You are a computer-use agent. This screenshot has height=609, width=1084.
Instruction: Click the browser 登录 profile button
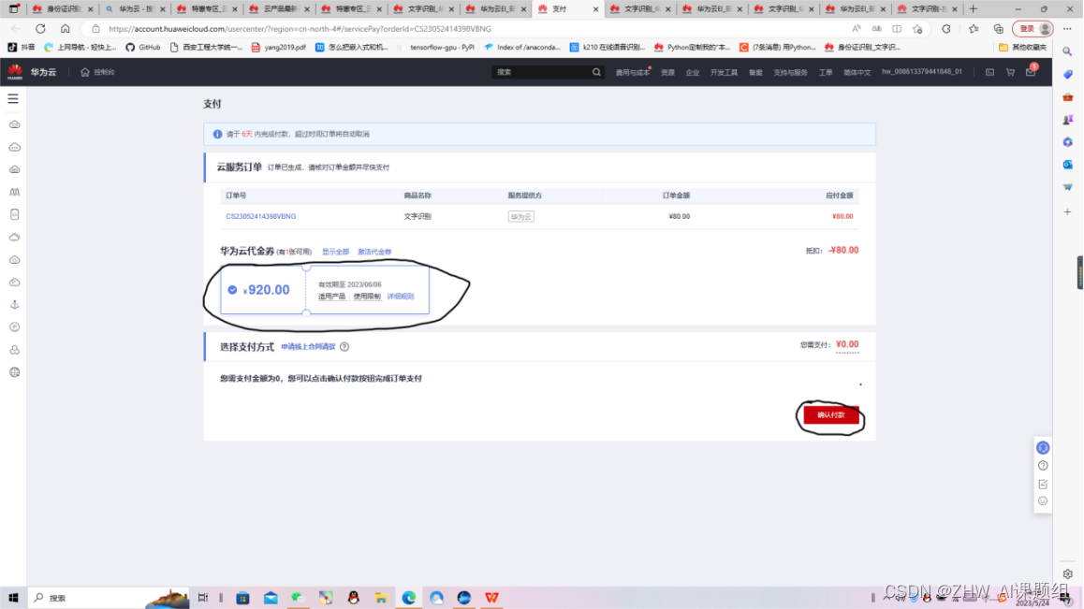pos(1033,29)
